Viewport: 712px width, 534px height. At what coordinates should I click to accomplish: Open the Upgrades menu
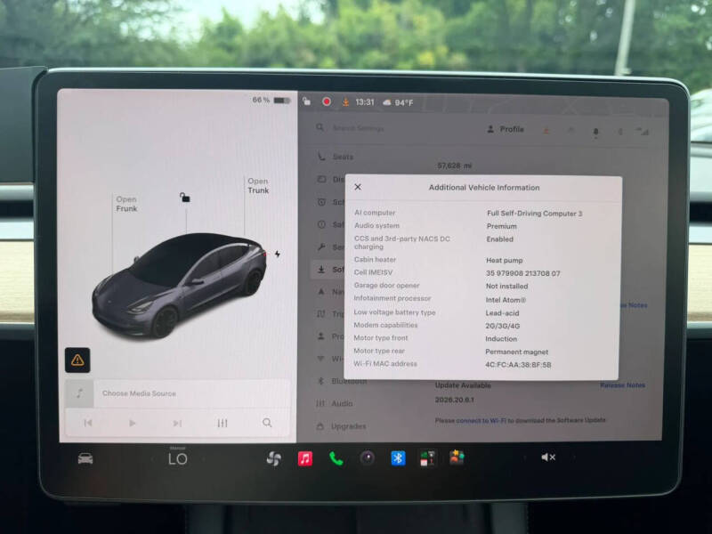click(x=341, y=426)
